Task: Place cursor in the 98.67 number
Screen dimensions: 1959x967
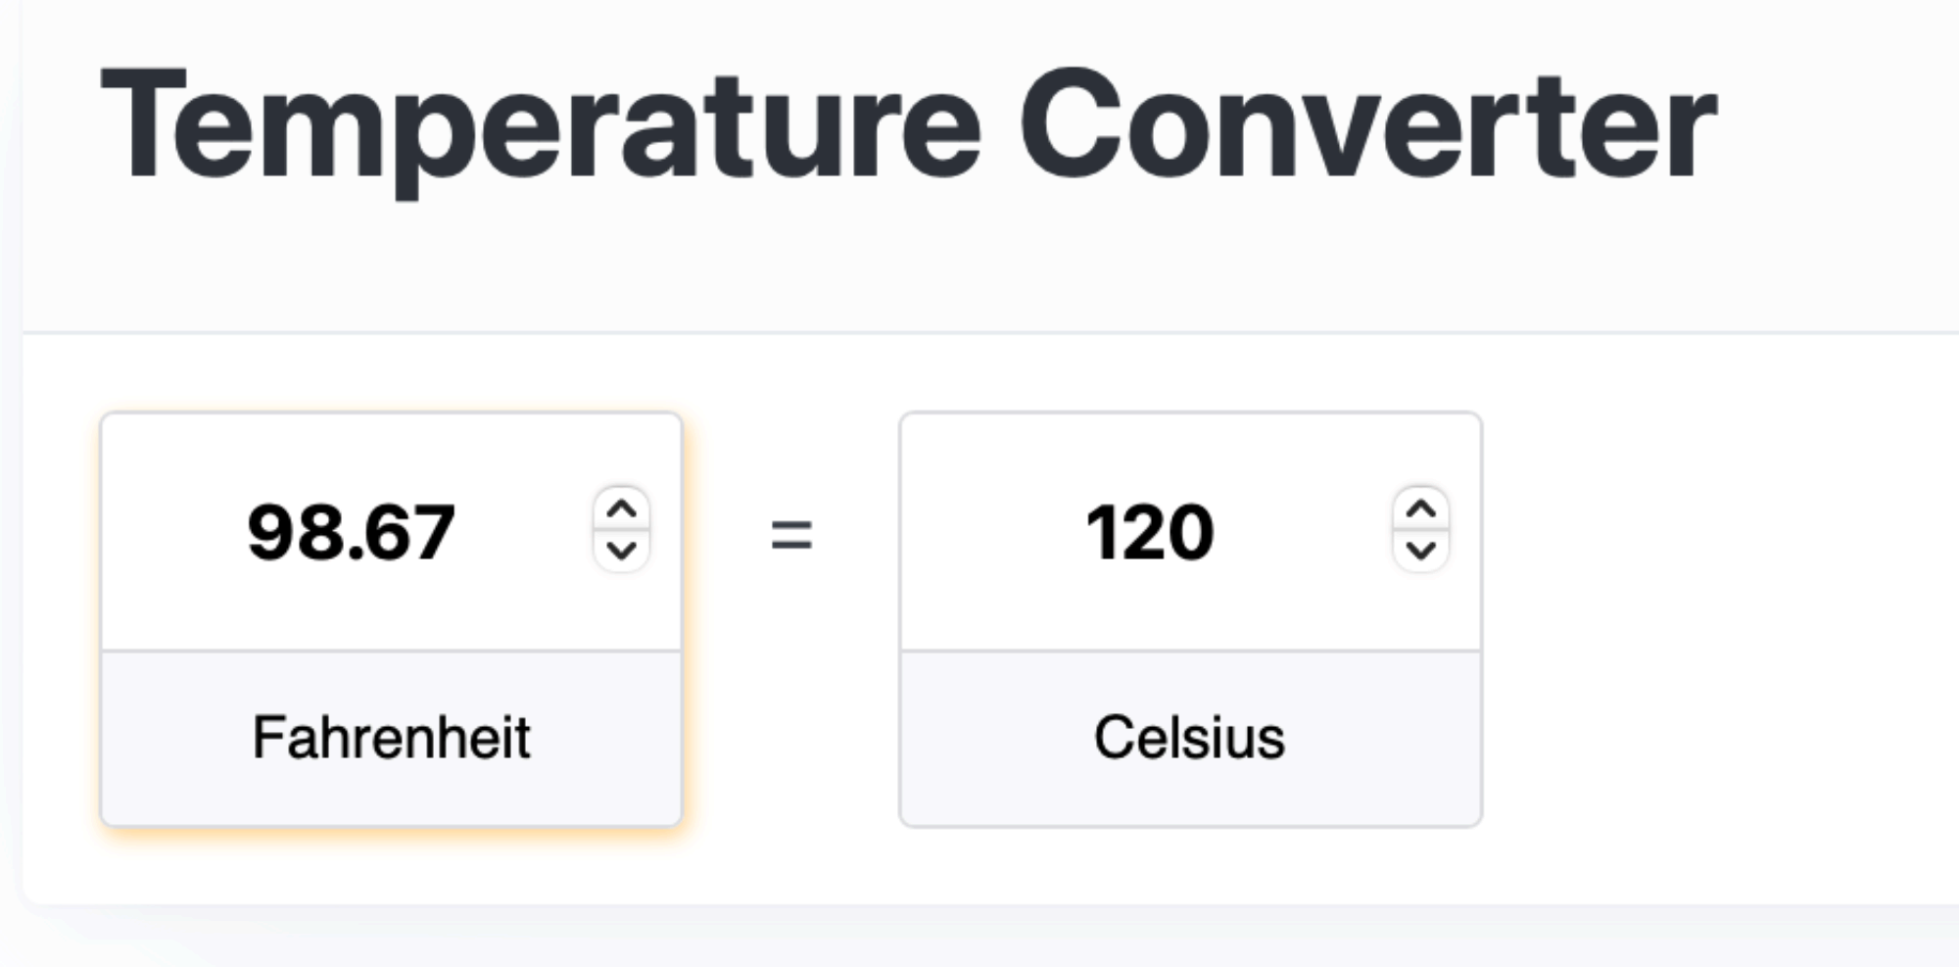Action: point(352,532)
